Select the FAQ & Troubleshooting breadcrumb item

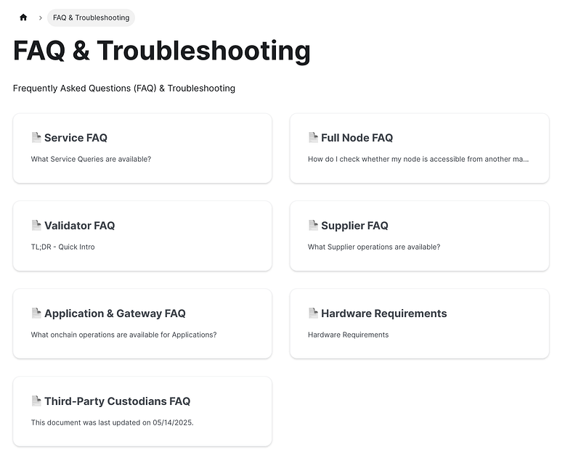click(x=91, y=17)
